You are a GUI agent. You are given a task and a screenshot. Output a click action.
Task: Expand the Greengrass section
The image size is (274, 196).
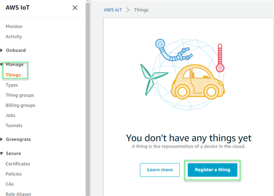(2, 139)
